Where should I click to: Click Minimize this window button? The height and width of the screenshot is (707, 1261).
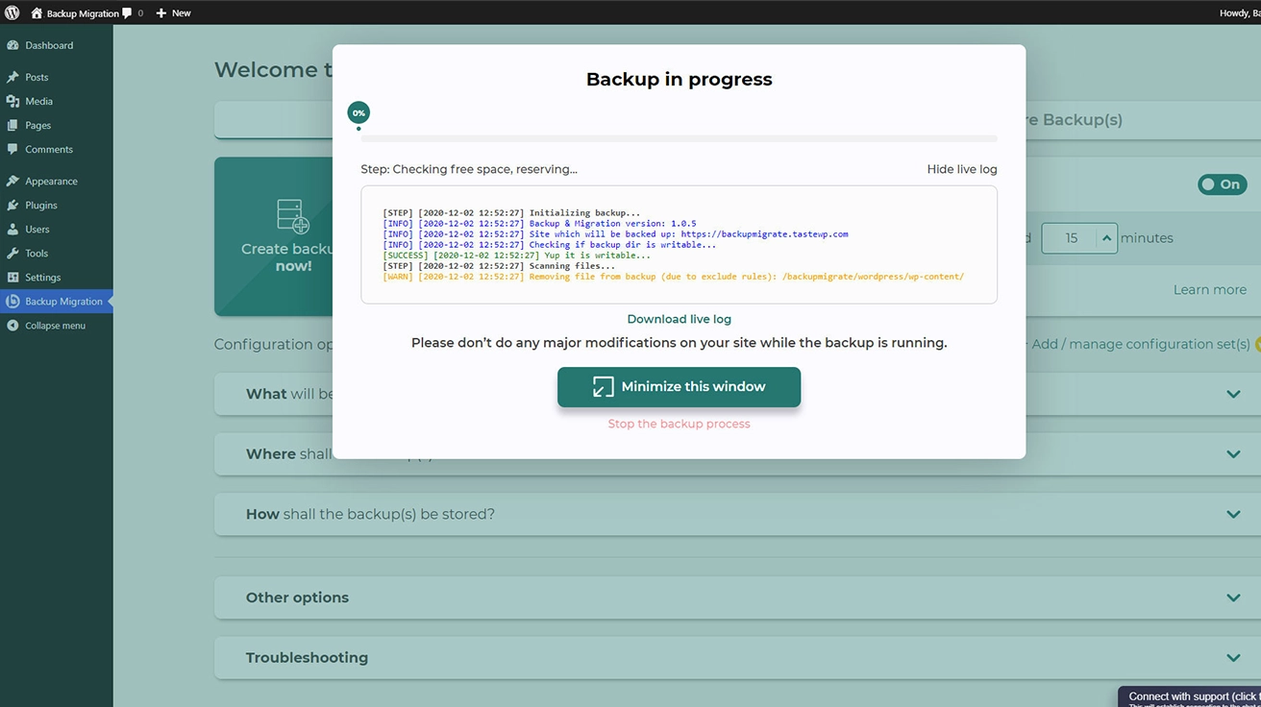tap(679, 387)
